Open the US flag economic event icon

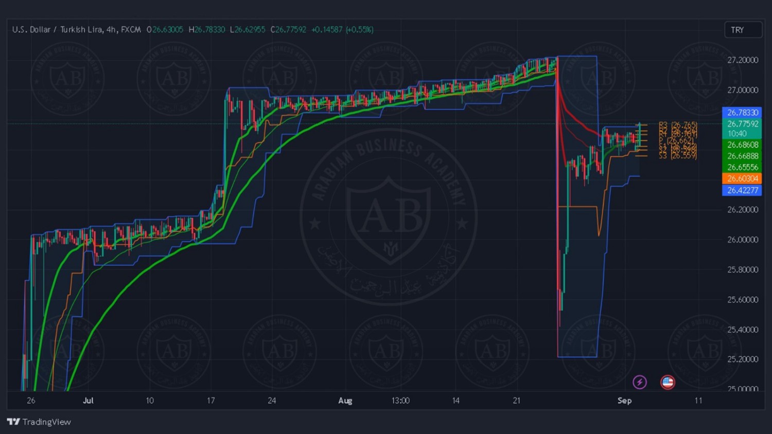pos(668,382)
